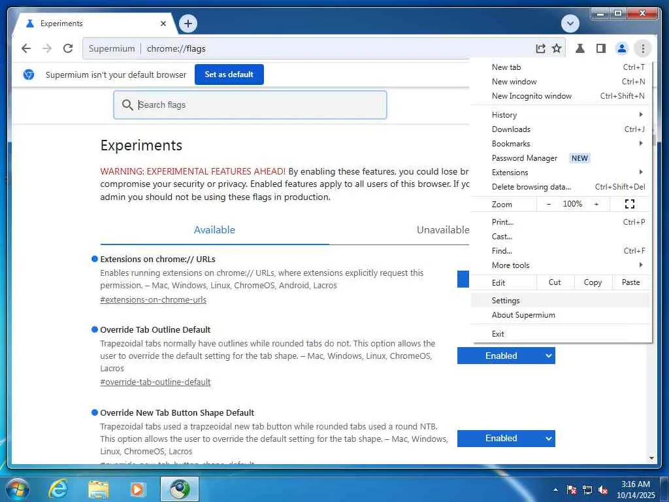
Task: Close the Experiments tab
Action: 163,24
